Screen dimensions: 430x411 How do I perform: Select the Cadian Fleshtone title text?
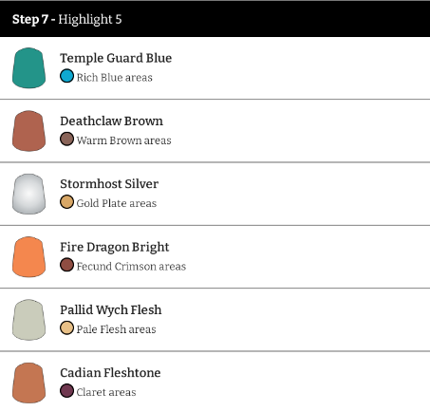[110, 373]
